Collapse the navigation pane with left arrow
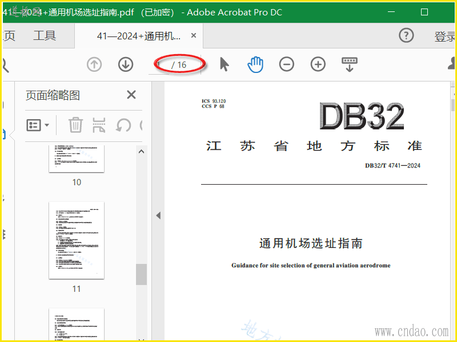Viewport: 457px width, 342px height. point(158,215)
